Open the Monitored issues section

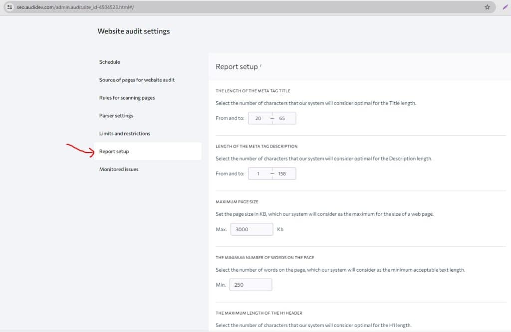(118, 169)
